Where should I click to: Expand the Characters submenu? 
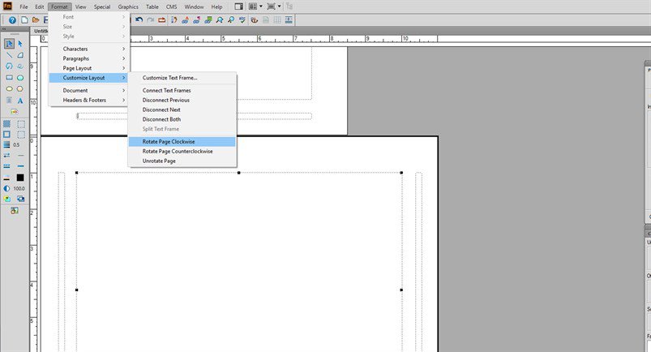90,49
